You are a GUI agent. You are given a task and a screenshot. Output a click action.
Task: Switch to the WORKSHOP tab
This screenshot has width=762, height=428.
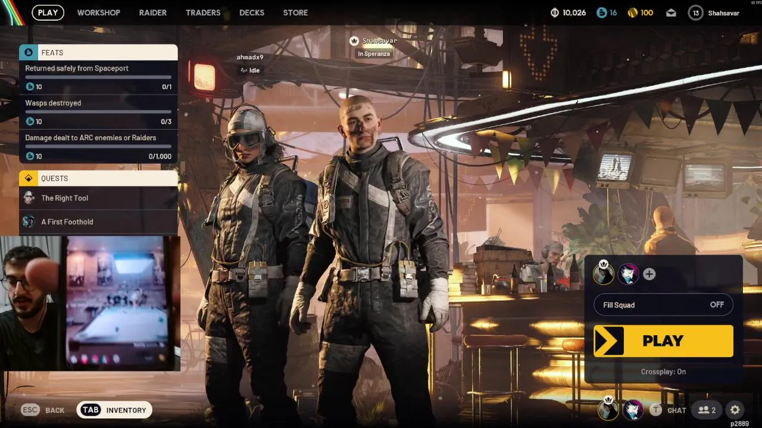[98, 12]
